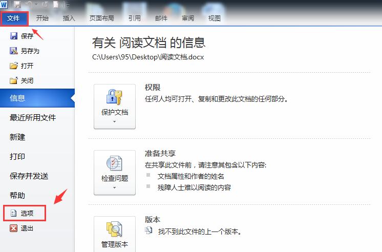382x252 pixels.
Task: Switch to the 引用 ribbon tab
Action: [x=135, y=18]
